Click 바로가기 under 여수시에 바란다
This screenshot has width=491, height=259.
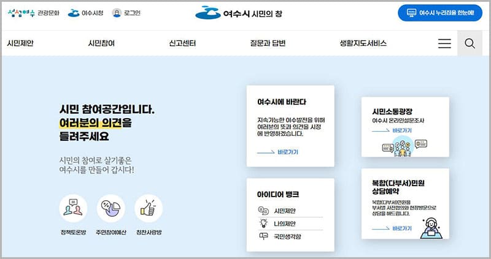pyautogui.click(x=277, y=152)
